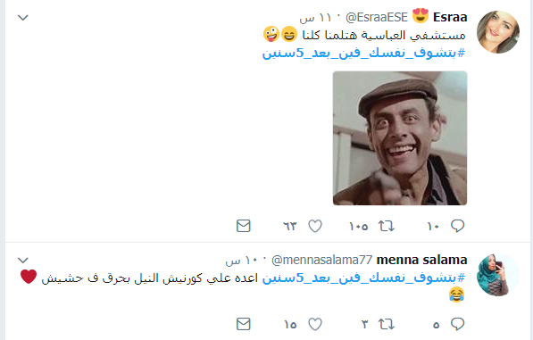Viewport: 533px width, 340px height.
Task: Go to the @EsraaESE handle
Action: coord(377,17)
